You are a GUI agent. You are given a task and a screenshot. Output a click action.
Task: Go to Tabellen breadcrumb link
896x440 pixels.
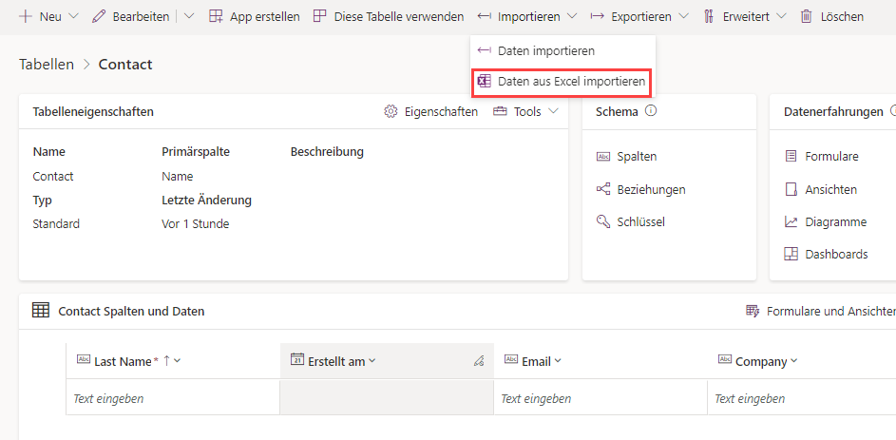coord(47,65)
